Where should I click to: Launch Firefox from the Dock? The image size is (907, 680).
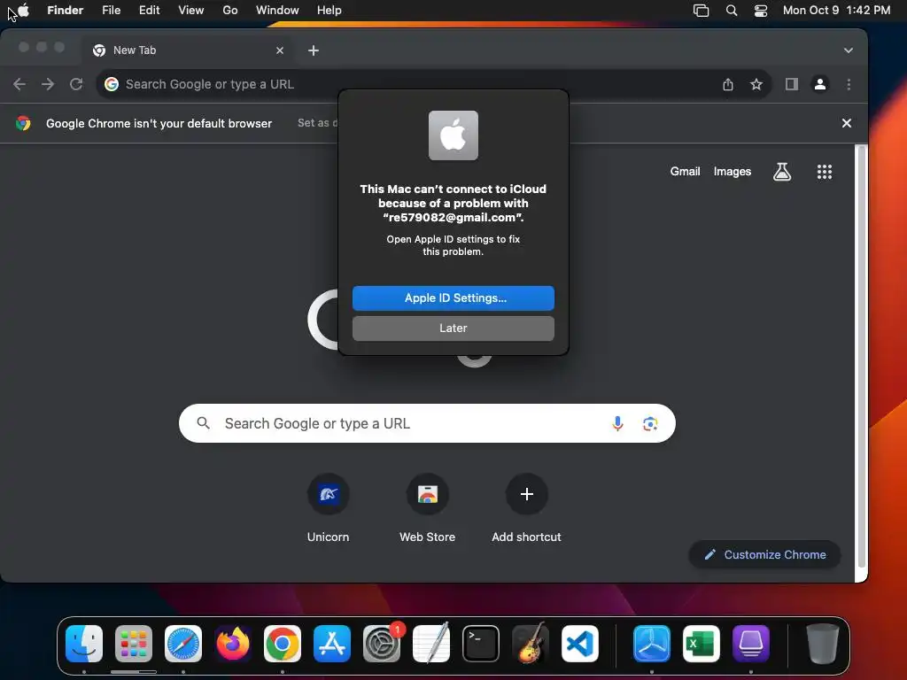[x=233, y=644]
